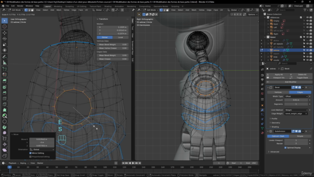
Task: Open the Mesh menu in left viewport
Action: [59, 10]
